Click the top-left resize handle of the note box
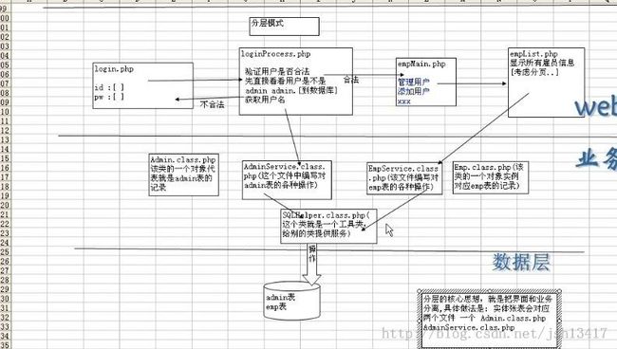This screenshot has width=617, height=349. click(x=420, y=291)
